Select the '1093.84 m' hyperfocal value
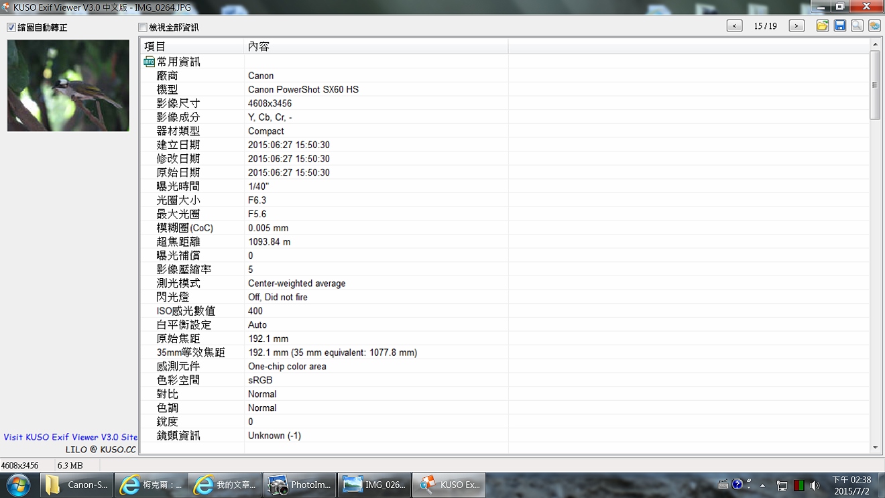This screenshot has height=498, width=885. tap(270, 242)
